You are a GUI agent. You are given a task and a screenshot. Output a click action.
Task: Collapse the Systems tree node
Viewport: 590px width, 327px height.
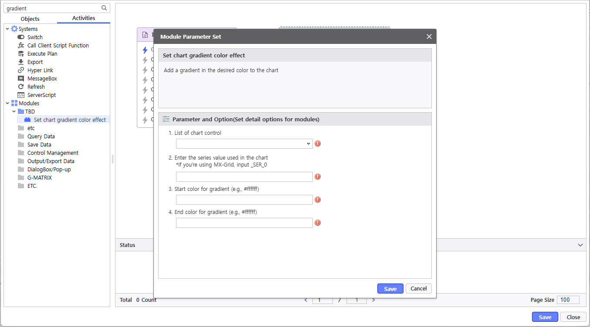pos(7,29)
